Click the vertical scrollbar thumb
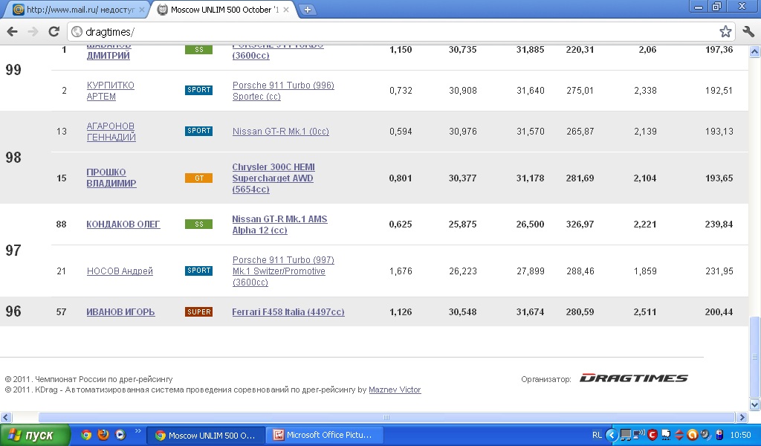 (x=754, y=357)
